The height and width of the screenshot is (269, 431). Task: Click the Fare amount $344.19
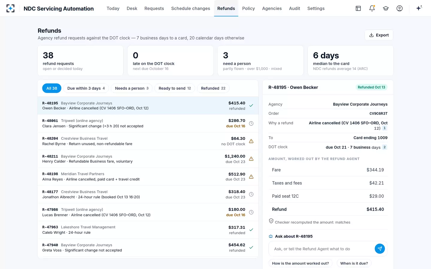(375, 170)
